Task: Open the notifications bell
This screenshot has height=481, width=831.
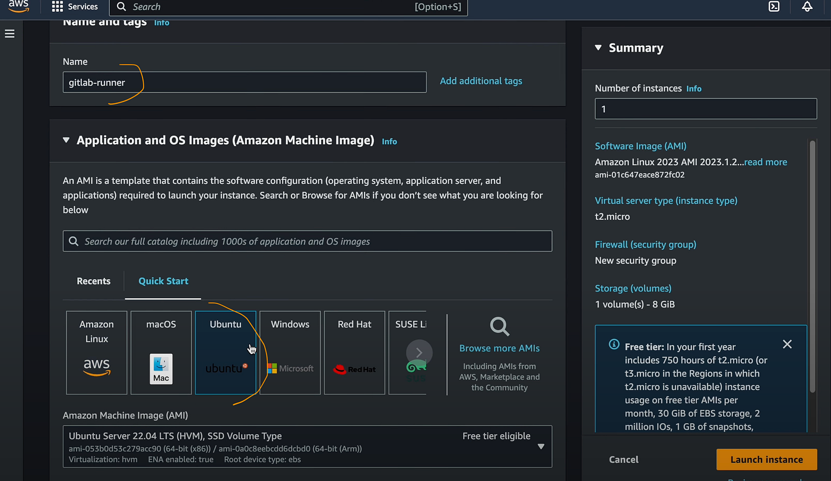Action: pyautogui.click(x=807, y=7)
